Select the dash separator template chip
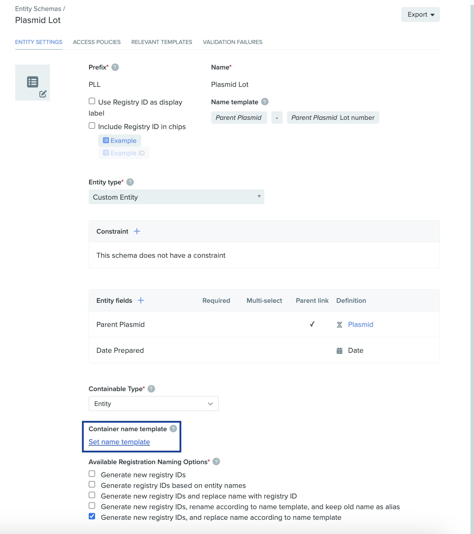Screen dimensions: 474x534 [277, 118]
